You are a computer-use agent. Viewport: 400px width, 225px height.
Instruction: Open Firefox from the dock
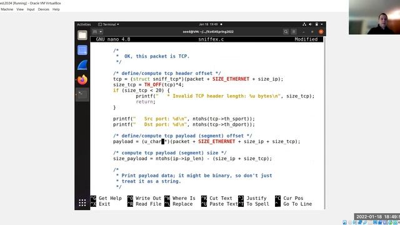82,80
